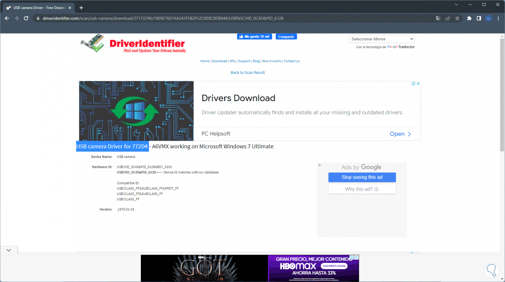This screenshot has width=505, height=282.
Task: Close the HBO Max banner ad
Action: click(356, 257)
